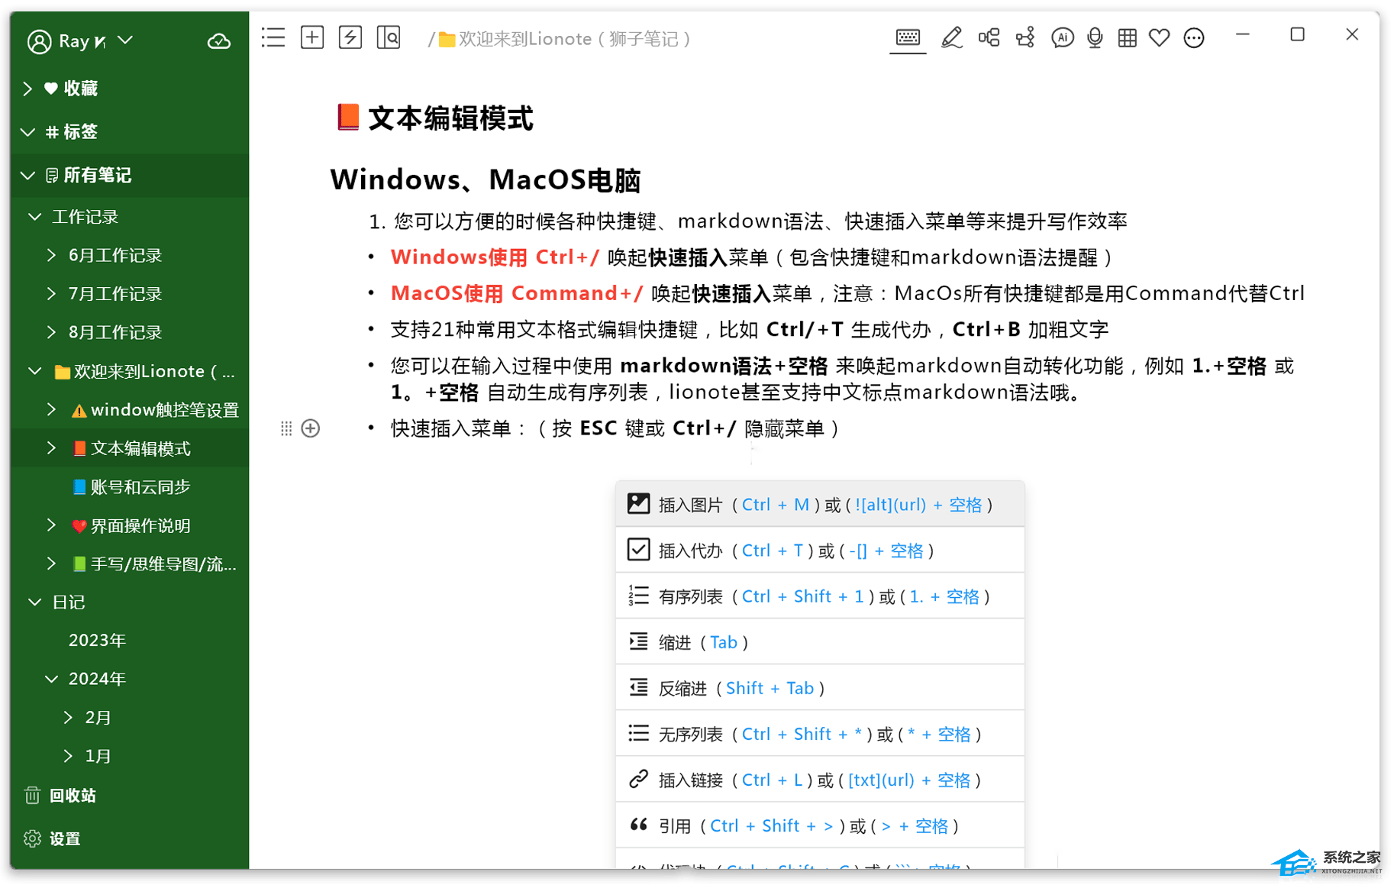Click the red MacOS使用 Command+/ text
The width and height of the screenshot is (1394, 885).
click(517, 293)
